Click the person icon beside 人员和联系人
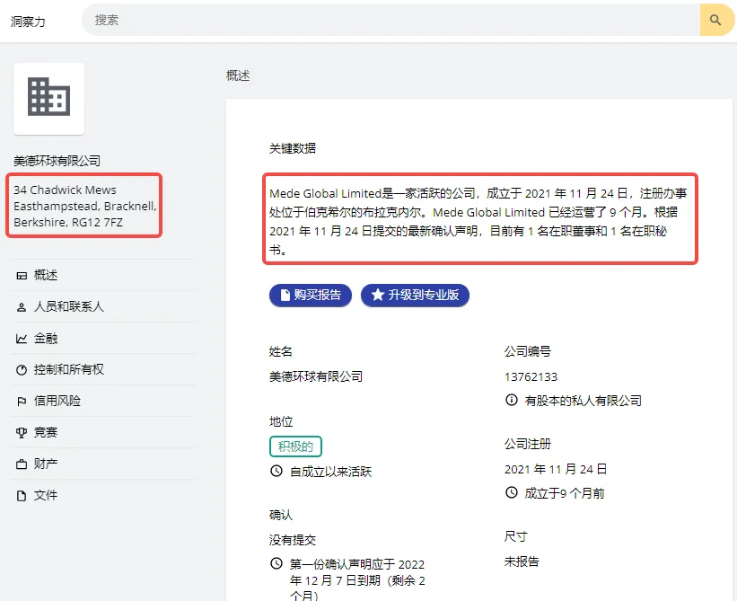Screen dimensions: 737x601 22,307
